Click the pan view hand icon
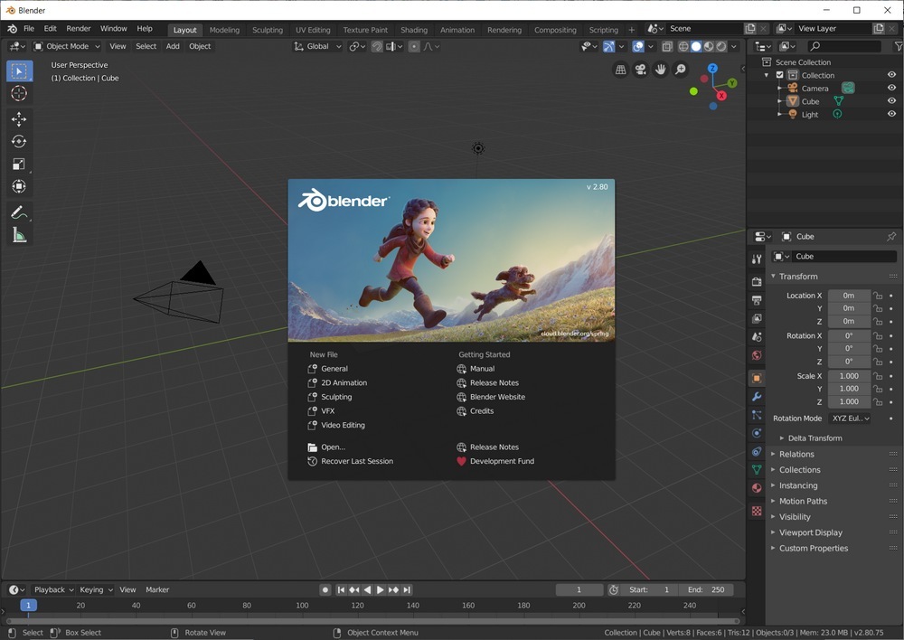 (x=661, y=70)
